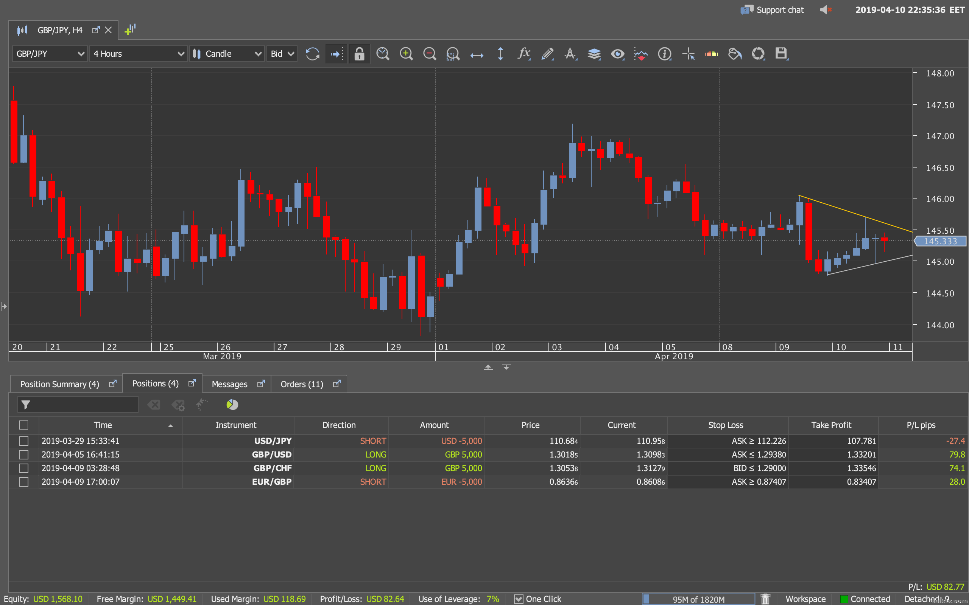Open the chart info icon
Viewport: 969px width, 605px height.
665,54
